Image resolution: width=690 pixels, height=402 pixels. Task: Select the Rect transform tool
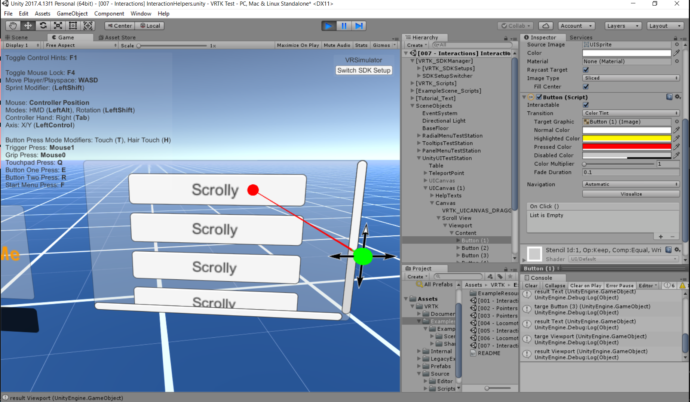(73, 25)
